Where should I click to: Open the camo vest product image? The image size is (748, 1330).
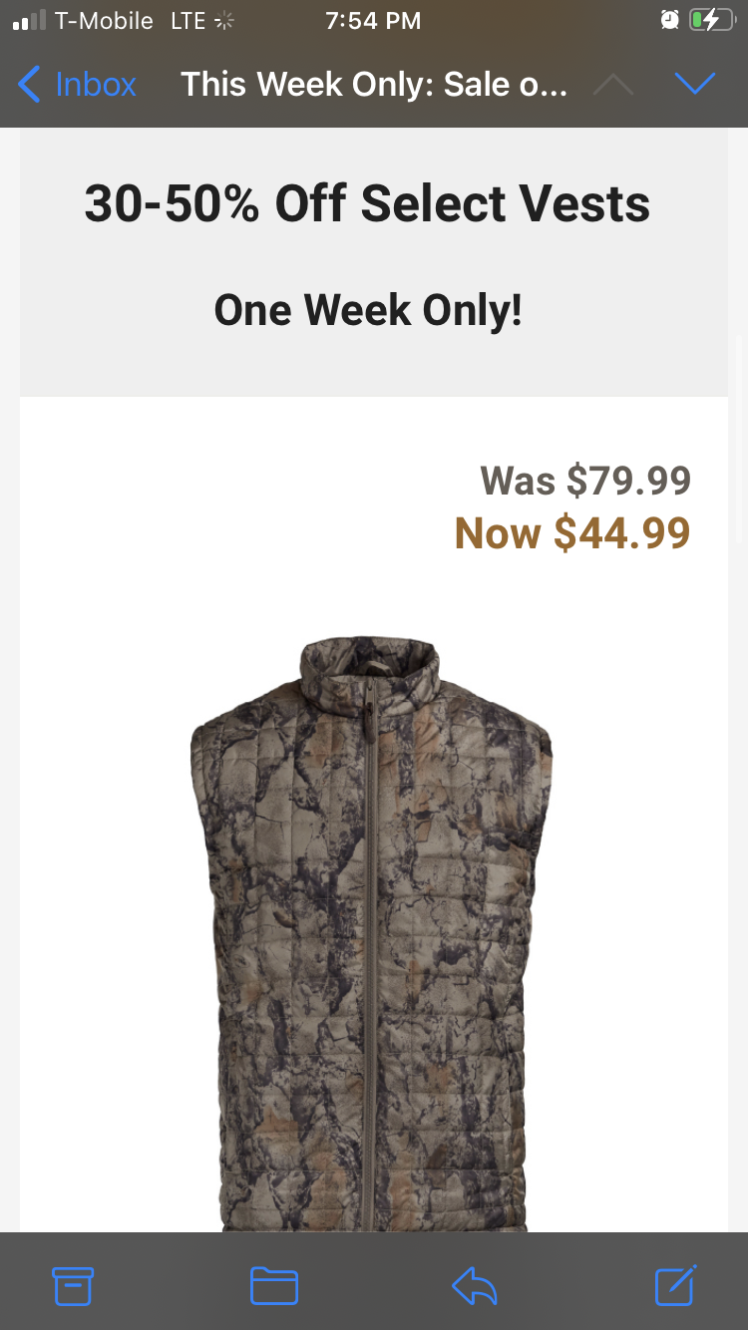tap(371, 934)
